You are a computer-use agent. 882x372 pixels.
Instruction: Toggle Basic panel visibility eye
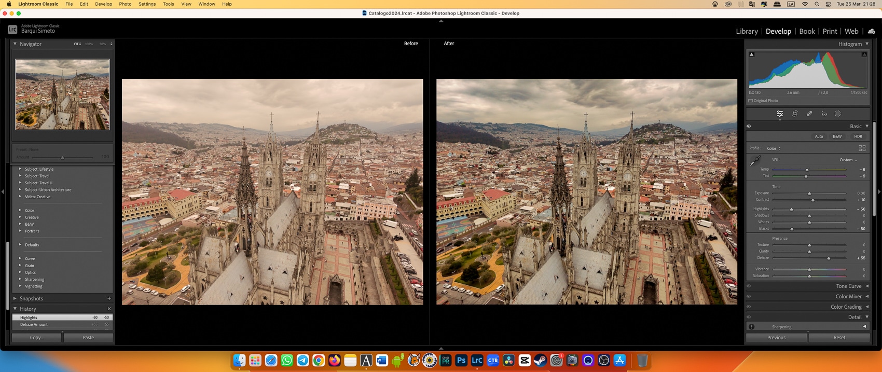(x=749, y=126)
